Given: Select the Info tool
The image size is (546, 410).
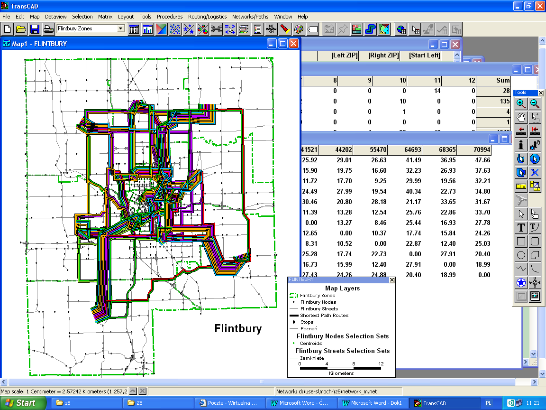Looking at the screenshot, I should (x=521, y=145).
